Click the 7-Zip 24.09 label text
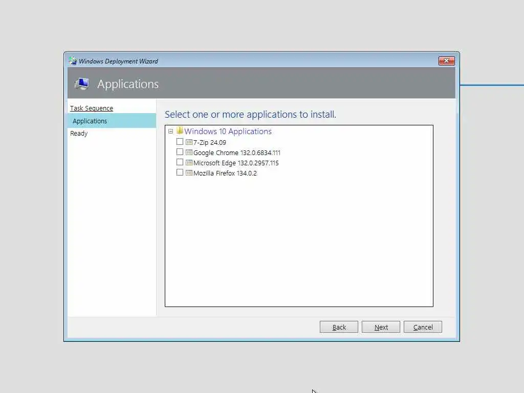This screenshot has height=393, width=524. (x=210, y=142)
